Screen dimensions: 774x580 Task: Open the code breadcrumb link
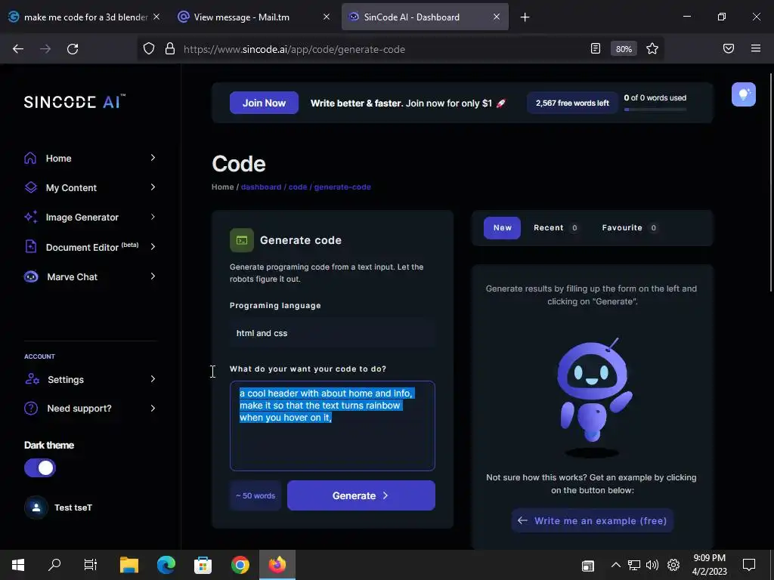click(298, 187)
